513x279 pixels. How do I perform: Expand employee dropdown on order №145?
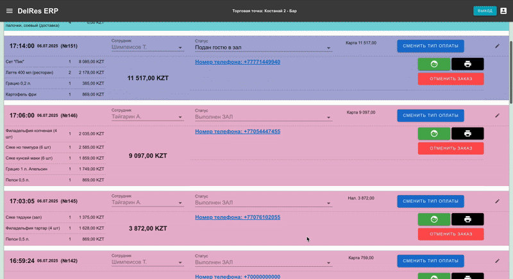[x=147, y=203]
